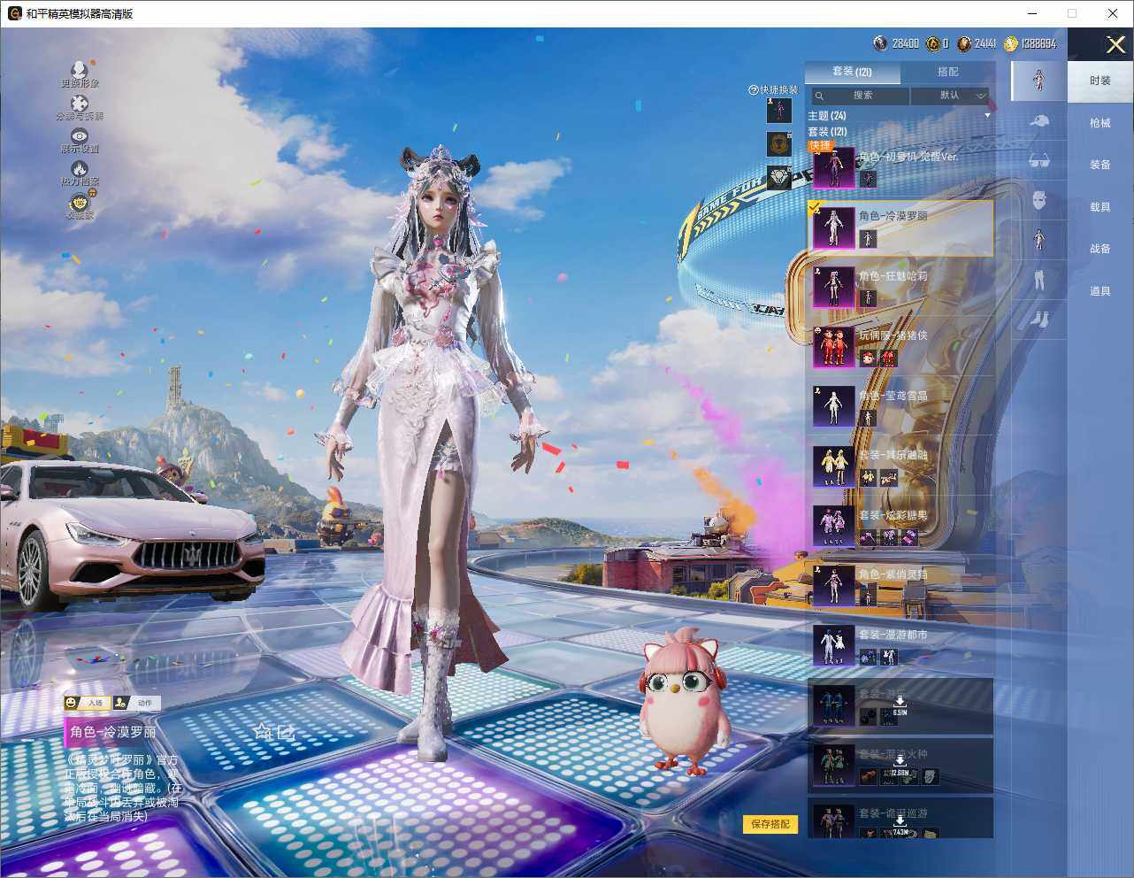Click the 快捷换装 help question mark

[x=754, y=89]
